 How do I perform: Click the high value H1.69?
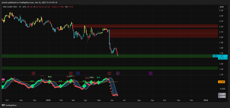pos(36,7)
